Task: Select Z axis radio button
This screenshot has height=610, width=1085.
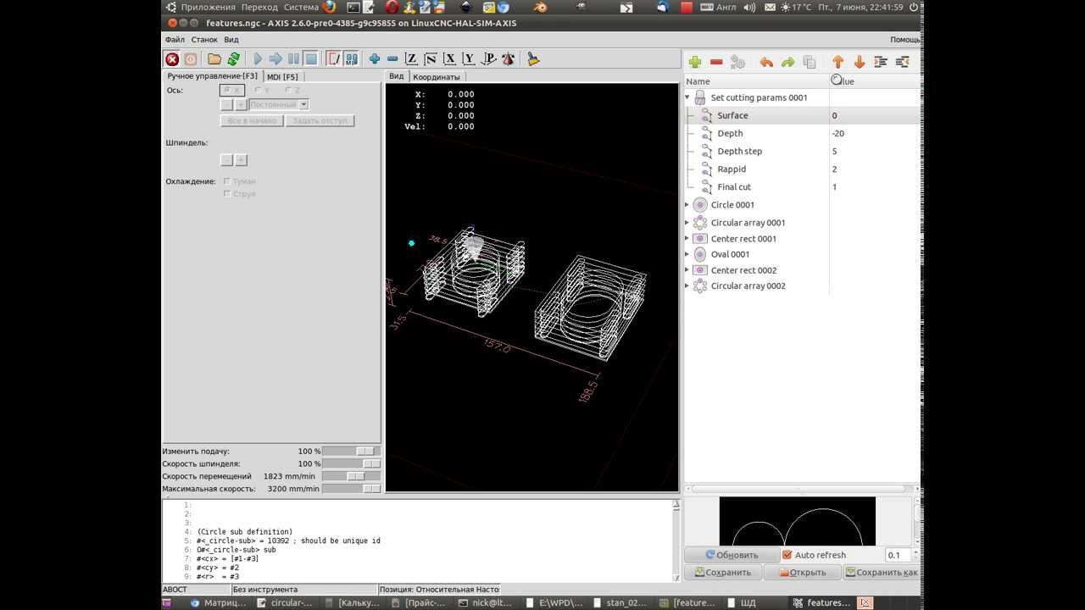Action: point(292,90)
